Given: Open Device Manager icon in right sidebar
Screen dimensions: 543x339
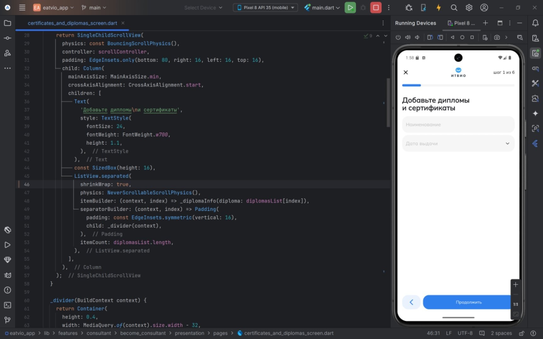Looking at the screenshot, I should [535, 38].
